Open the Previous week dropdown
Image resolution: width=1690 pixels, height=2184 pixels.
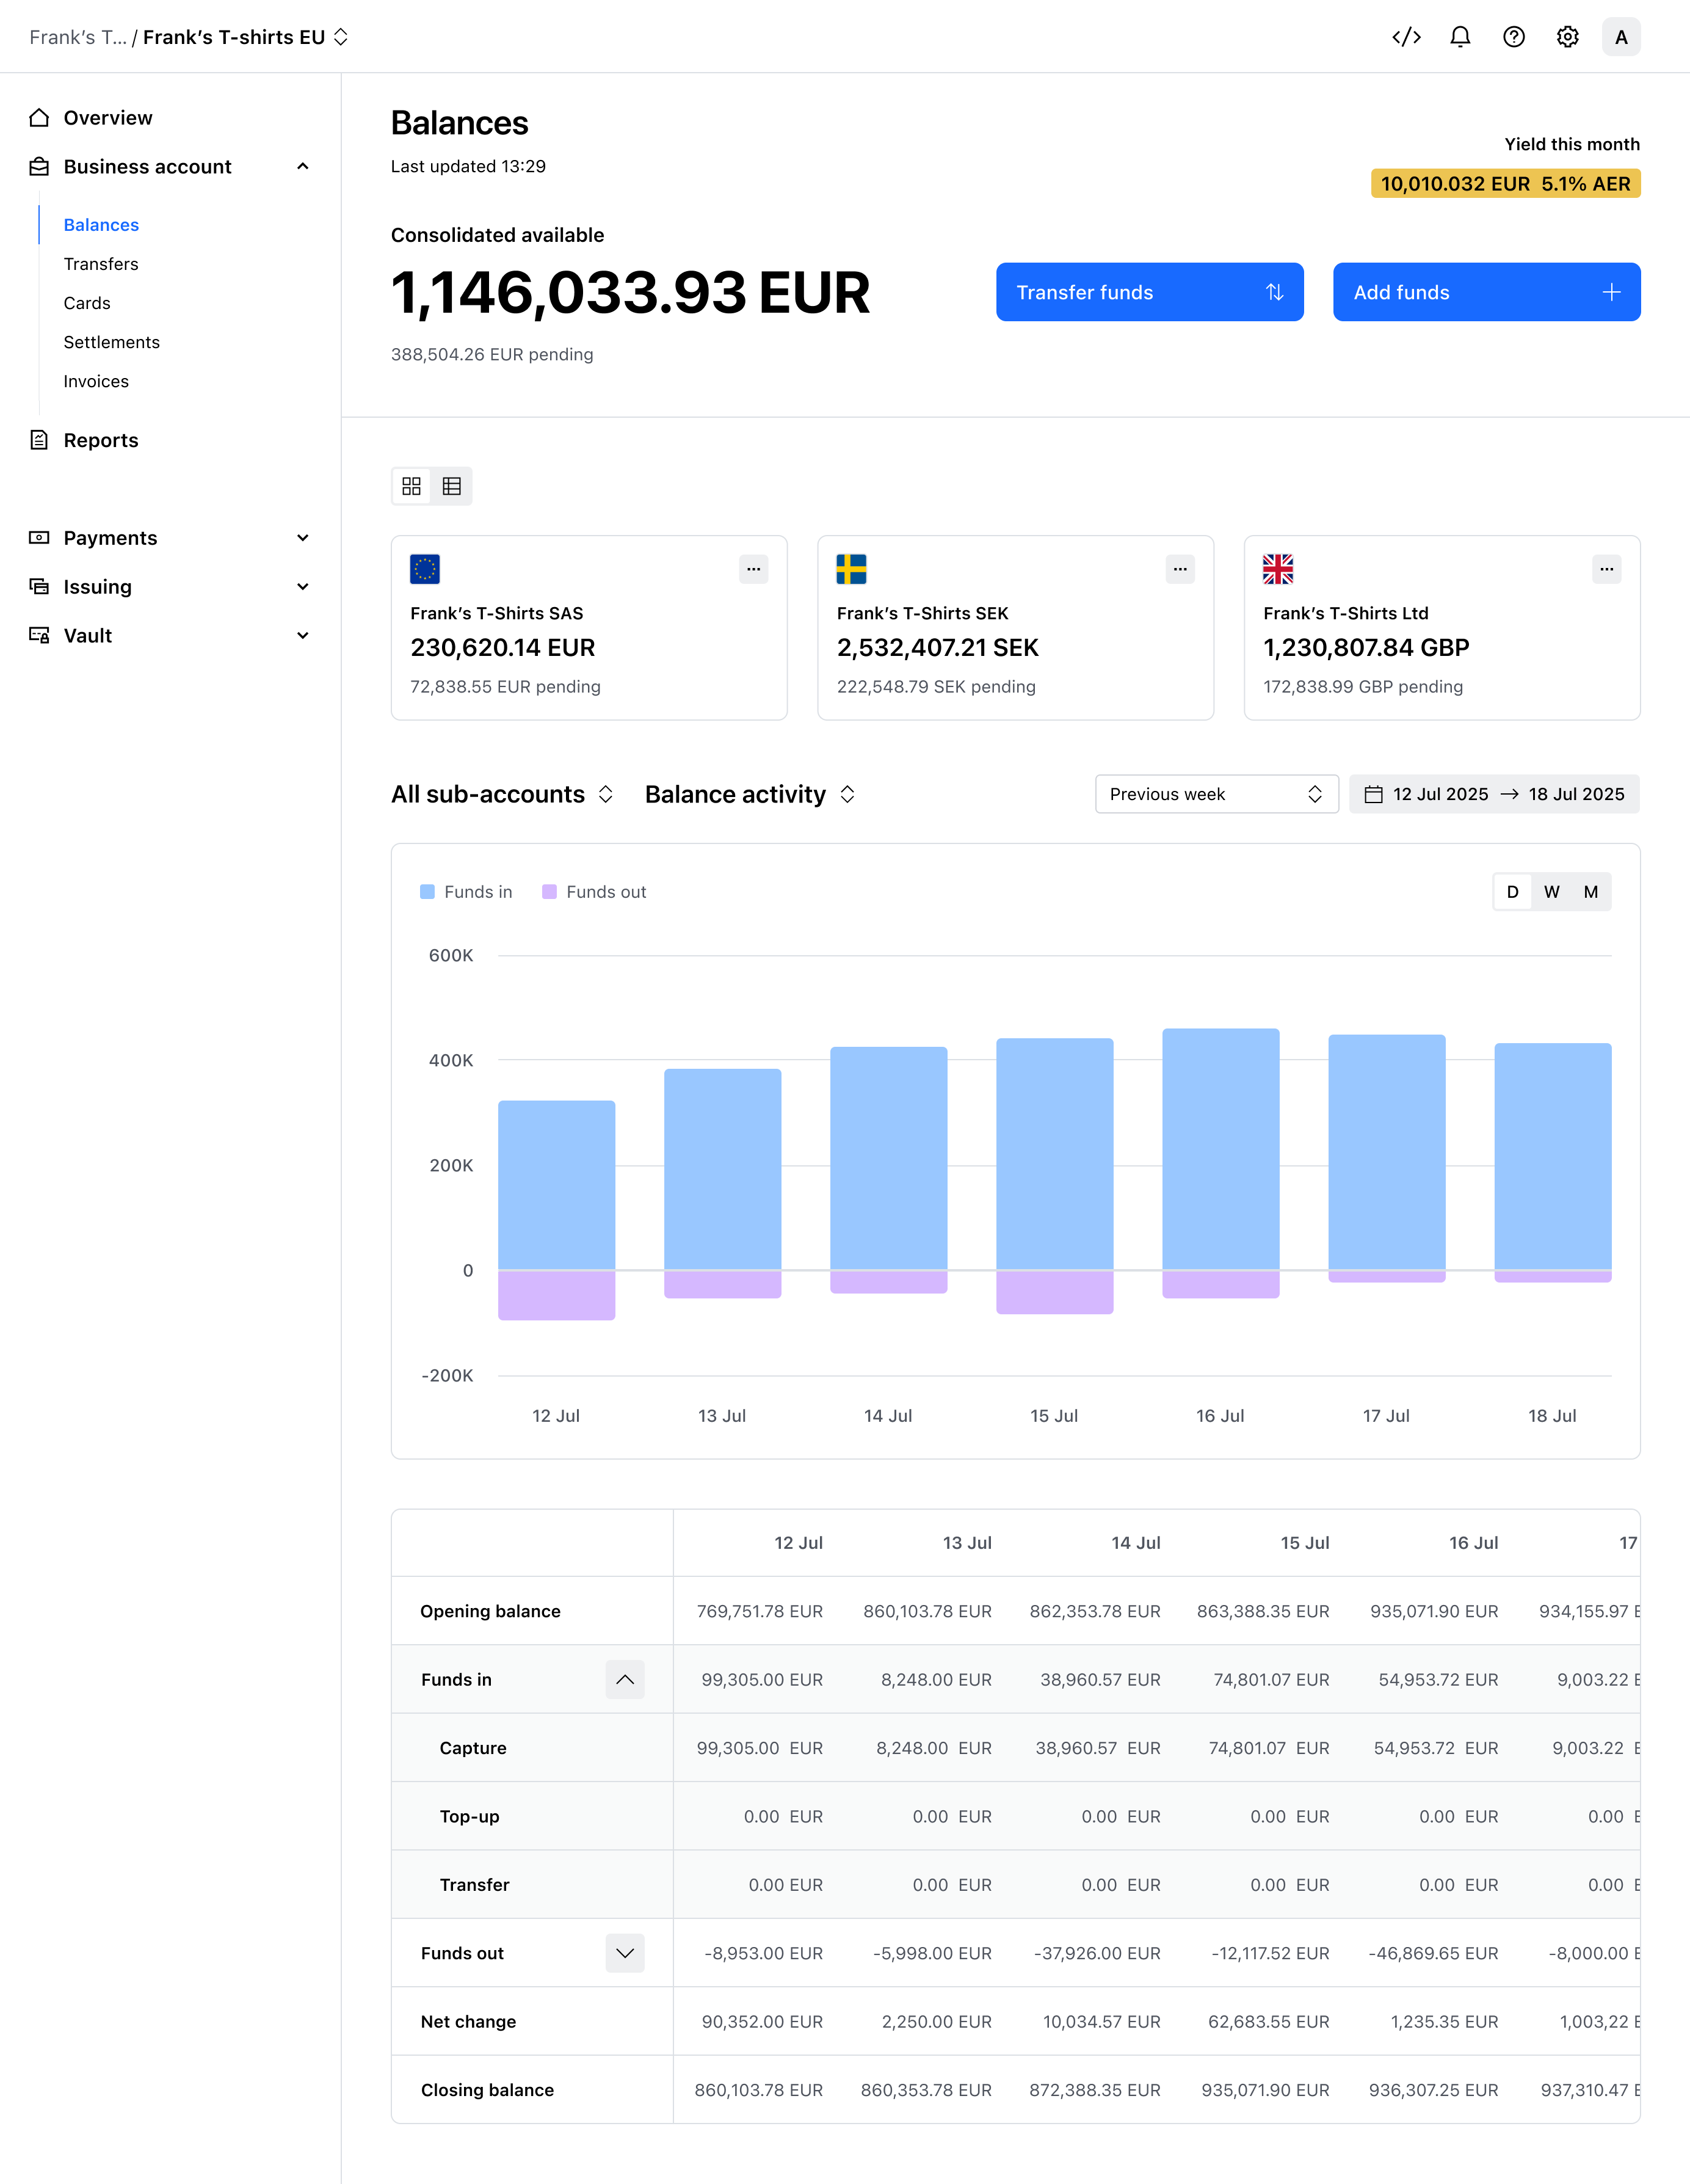pos(1216,794)
